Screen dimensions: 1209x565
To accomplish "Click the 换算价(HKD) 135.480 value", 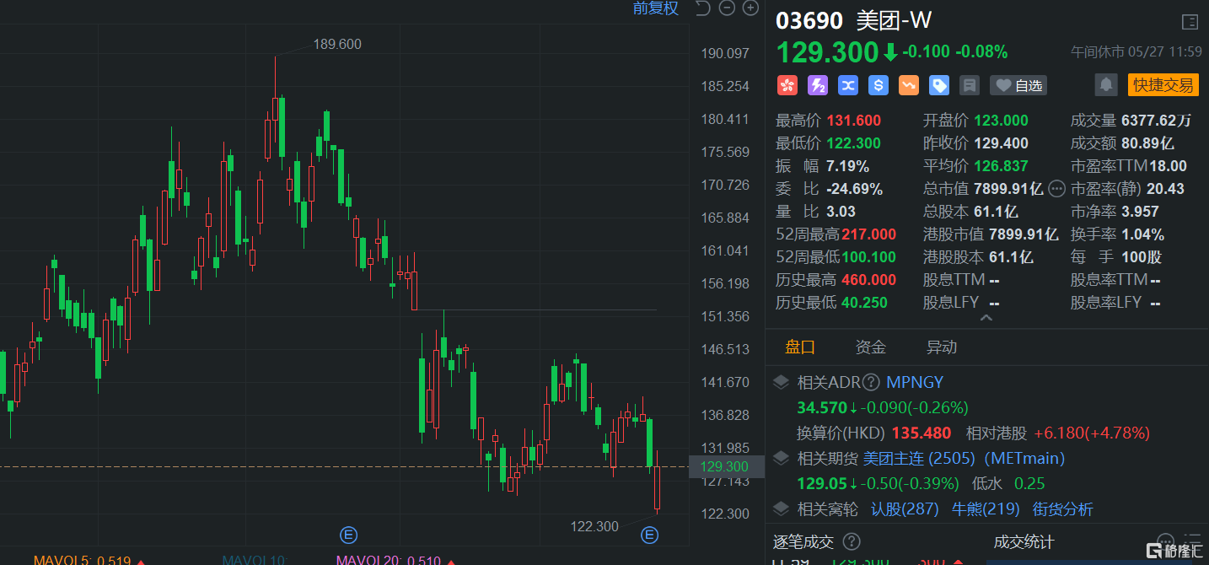I will [x=922, y=433].
